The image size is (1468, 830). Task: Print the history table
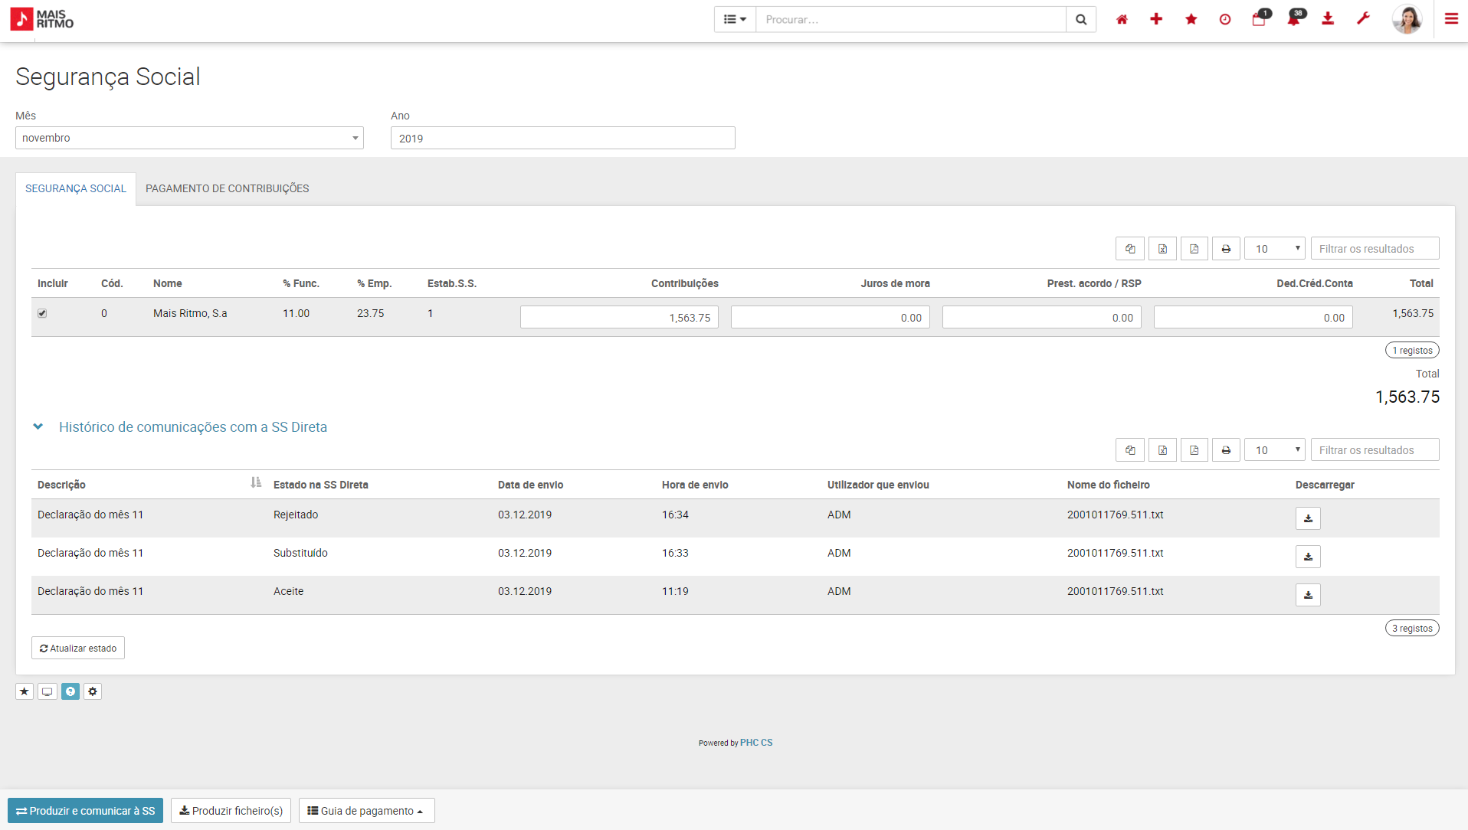pyautogui.click(x=1226, y=450)
